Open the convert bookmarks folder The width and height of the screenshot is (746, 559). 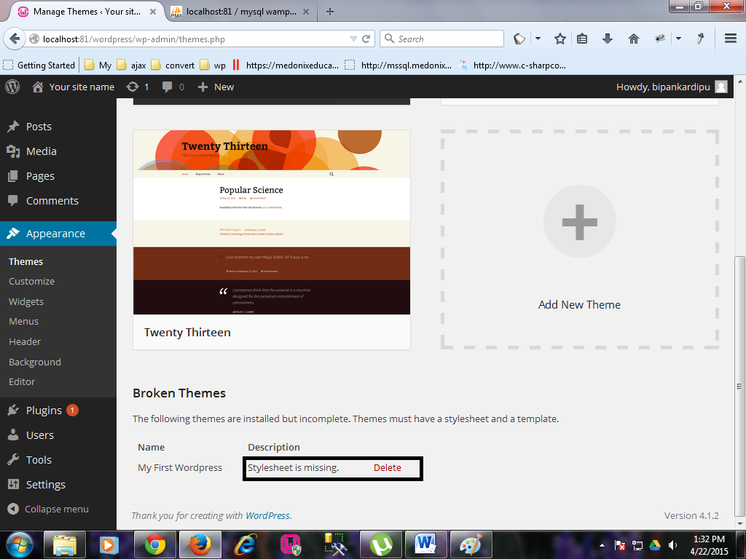point(173,65)
